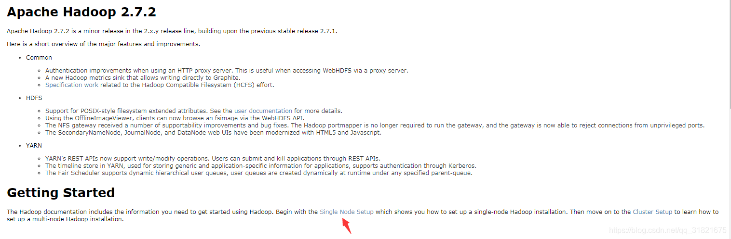Click the bullet beside YARN
Screen dimensions: 731x239
tap(20, 145)
